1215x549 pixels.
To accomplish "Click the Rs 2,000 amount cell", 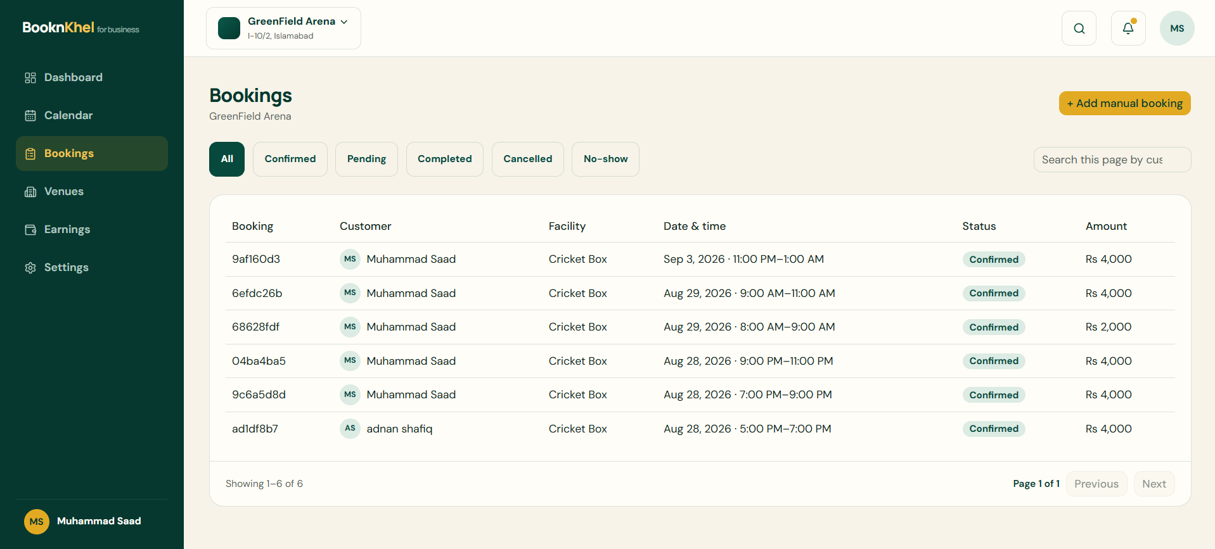I will pyautogui.click(x=1109, y=327).
